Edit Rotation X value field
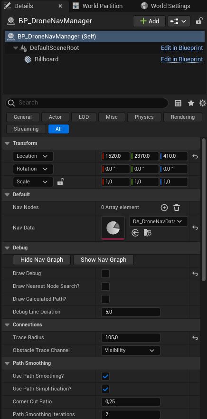 115,169
